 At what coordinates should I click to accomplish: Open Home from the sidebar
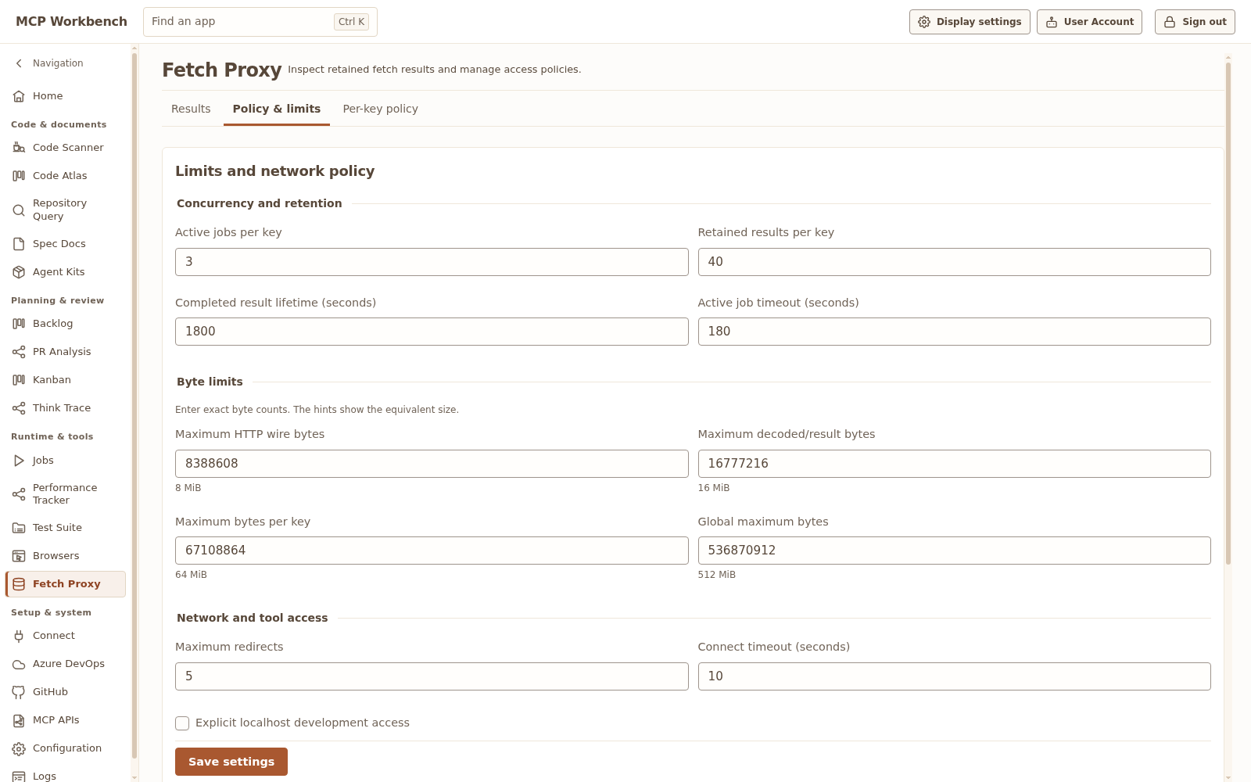(66, 96)
